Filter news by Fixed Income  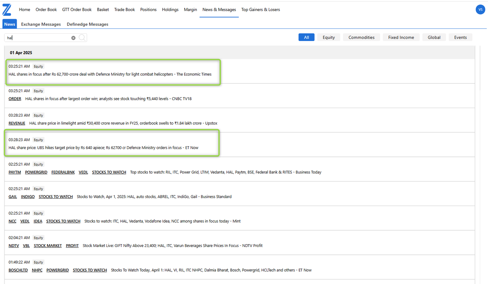(x=401, y=37)
